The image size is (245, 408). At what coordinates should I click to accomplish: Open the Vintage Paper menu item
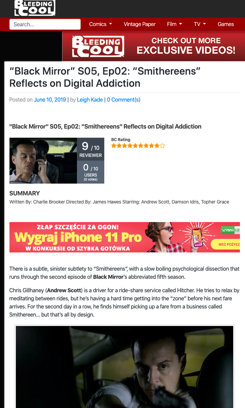coord(139,24)
